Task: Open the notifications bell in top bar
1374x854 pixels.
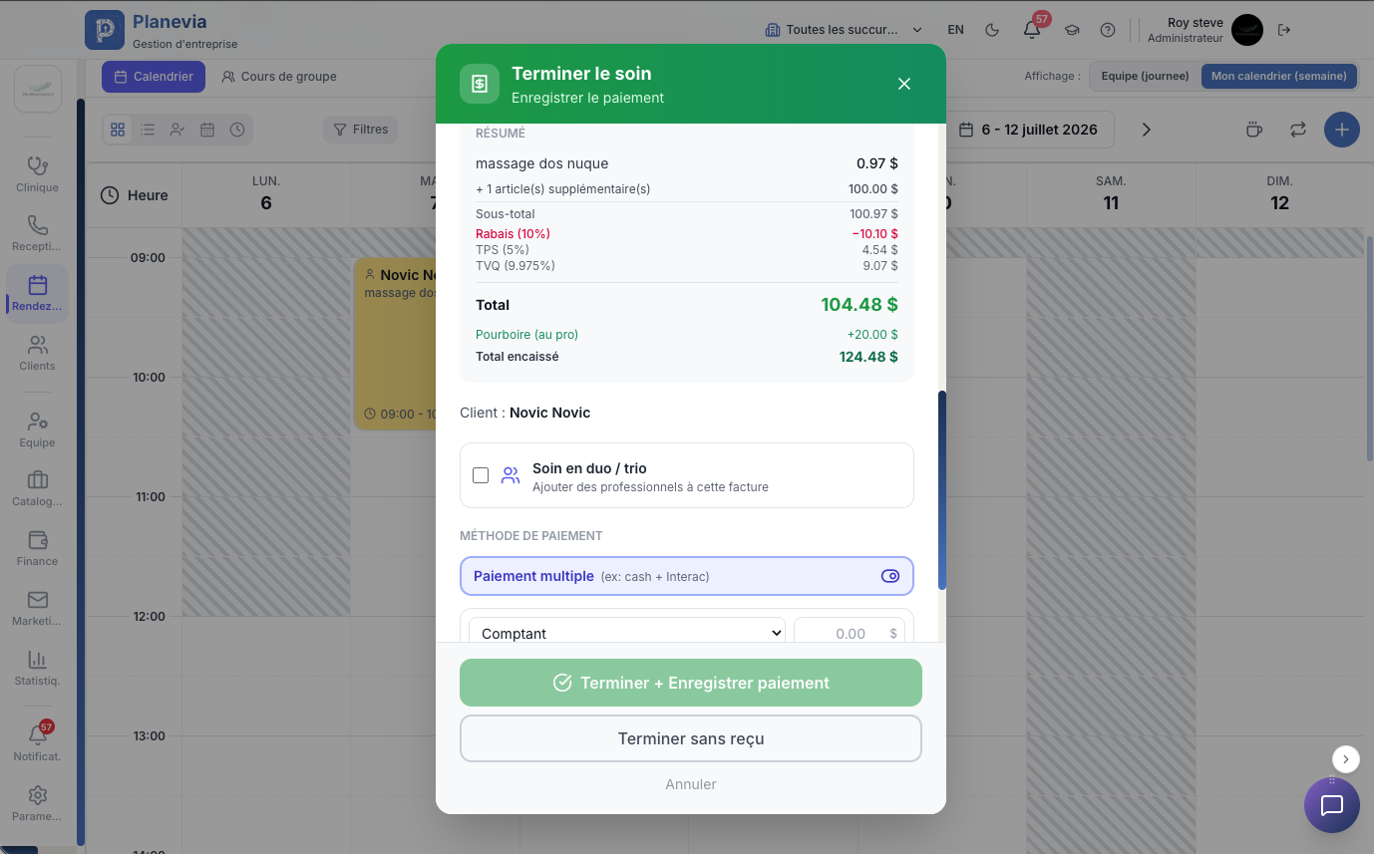Action: tap(1032, 30)
